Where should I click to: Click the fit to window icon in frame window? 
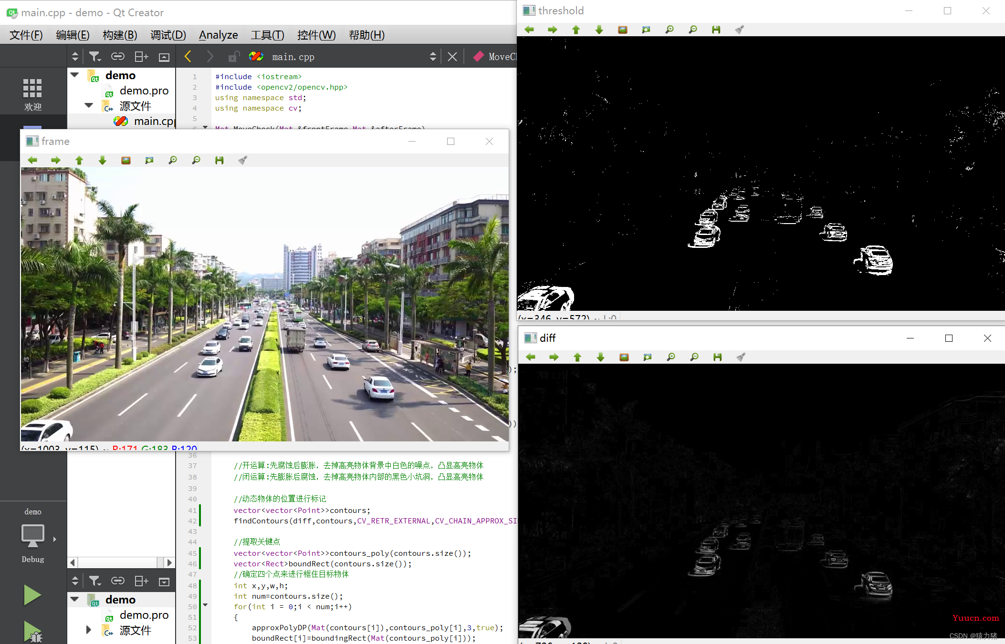point(149,160)
